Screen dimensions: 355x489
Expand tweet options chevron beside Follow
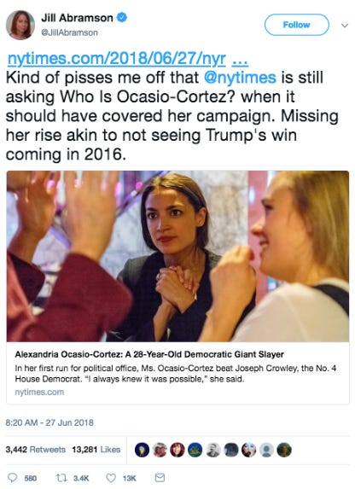click(345, 26)
